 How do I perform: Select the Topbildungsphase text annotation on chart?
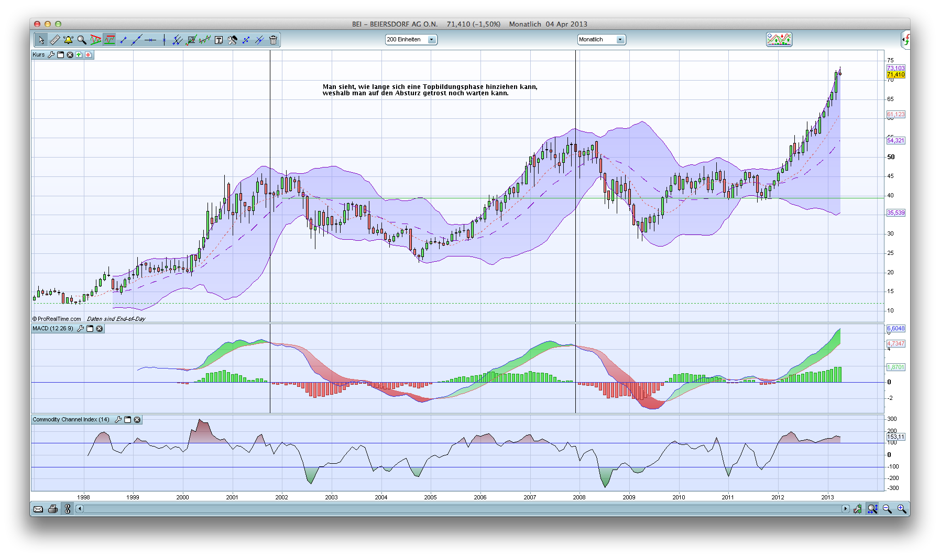[x=430, y=90]
